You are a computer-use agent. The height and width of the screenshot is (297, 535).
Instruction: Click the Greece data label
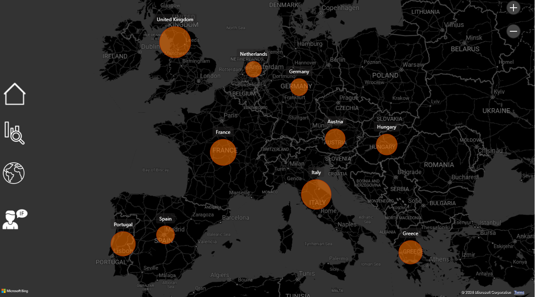(410, 234)
